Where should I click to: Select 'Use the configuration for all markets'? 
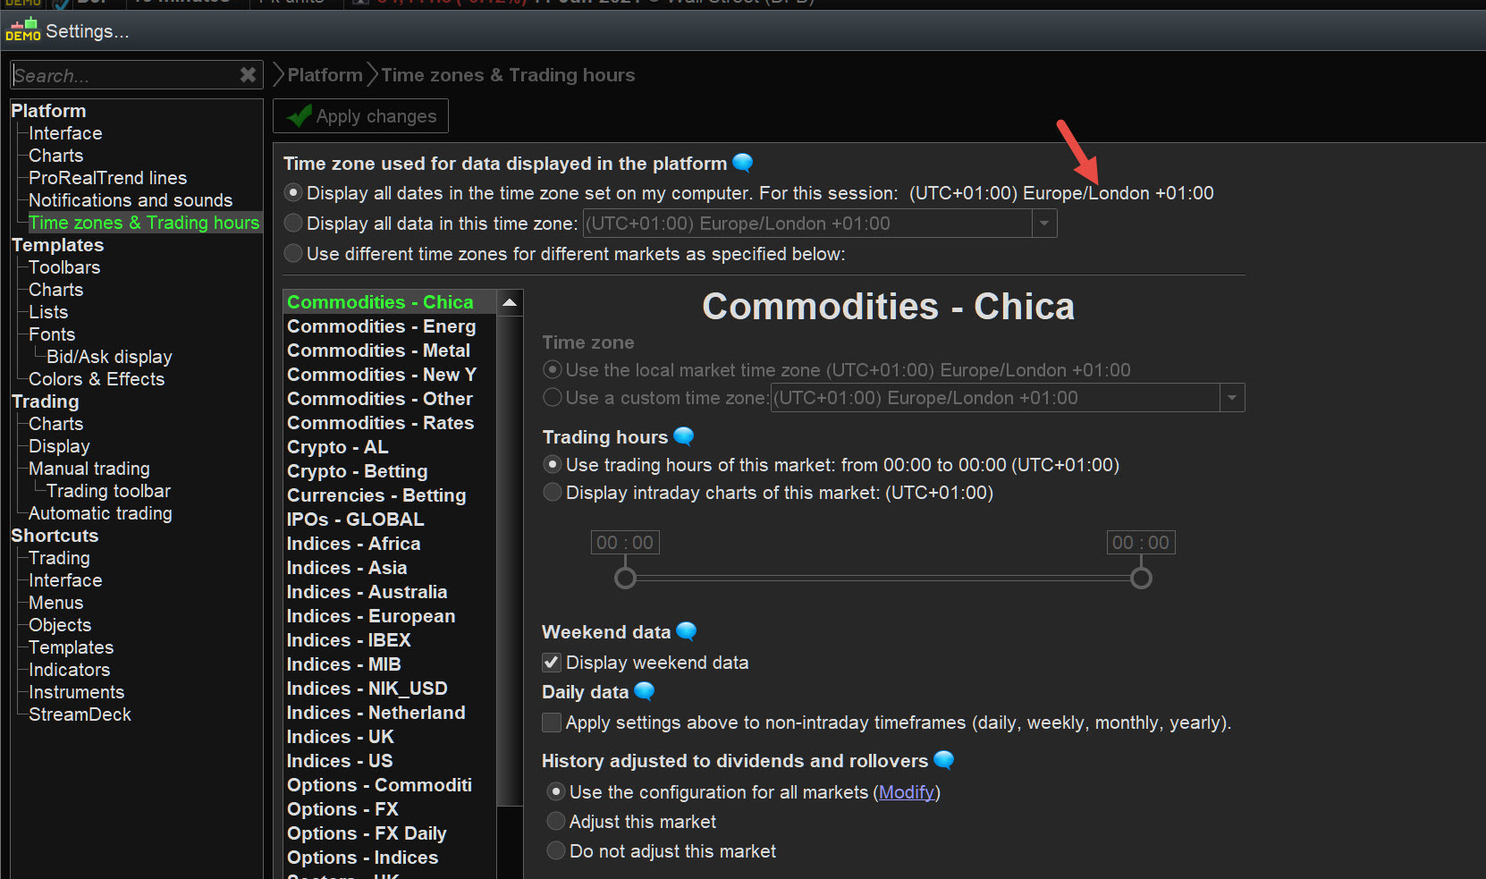click(x=556, y=792)
